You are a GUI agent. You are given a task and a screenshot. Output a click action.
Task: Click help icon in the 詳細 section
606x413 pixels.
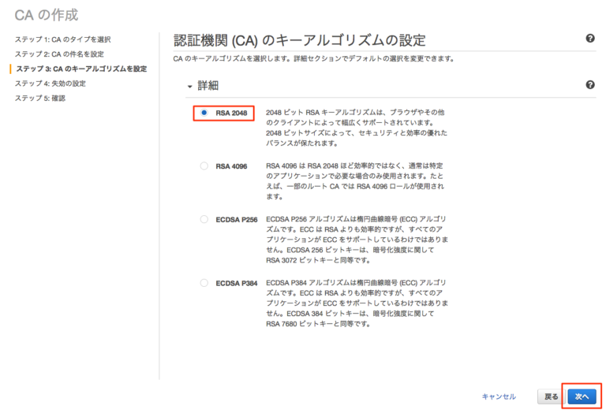(590, 85)
